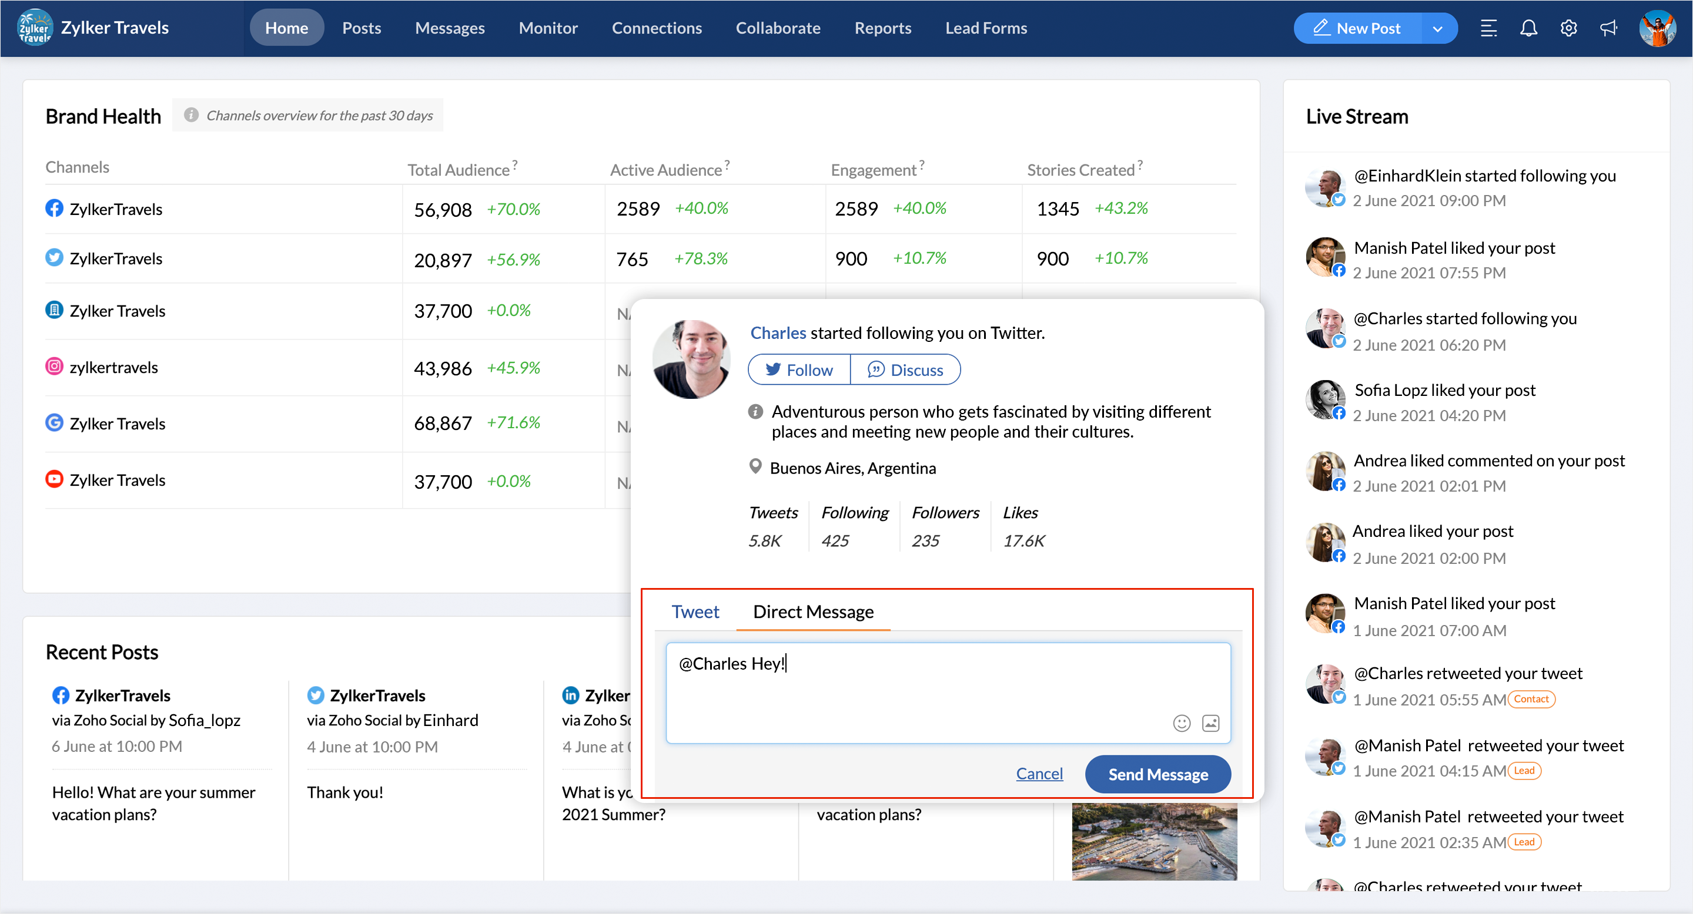The height and width of the screenshot is (914, 1693).
Task: Click the Discuss button
Action: (x=905, y=369)
